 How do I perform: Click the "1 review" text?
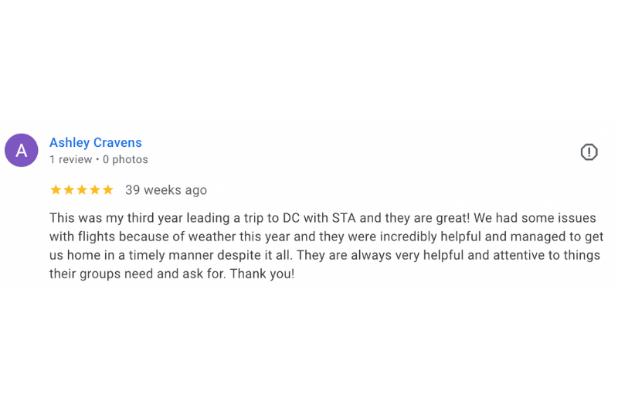(x=70, y=160)
